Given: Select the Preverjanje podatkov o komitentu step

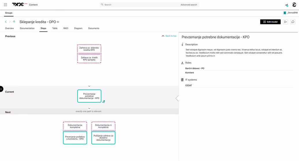Looking at the screenshot, I should point(75,138).
